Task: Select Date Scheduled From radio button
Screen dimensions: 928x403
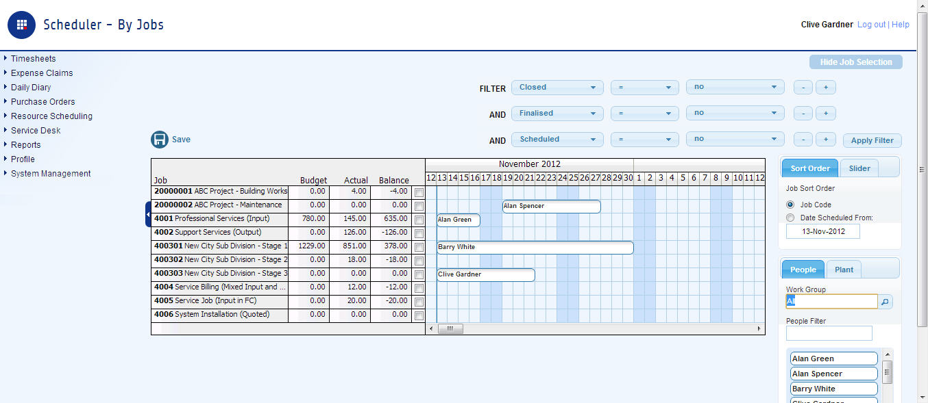Action: 790,218
